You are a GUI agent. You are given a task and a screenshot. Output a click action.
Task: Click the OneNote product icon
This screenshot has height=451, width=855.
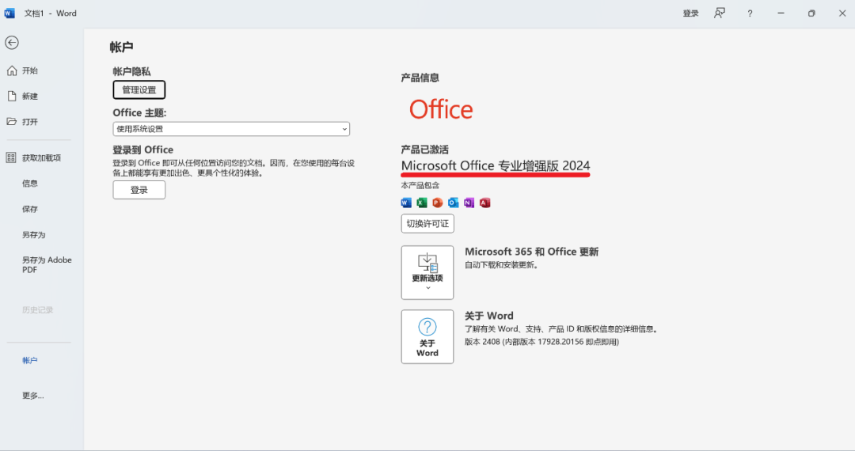tap(469, 203)
